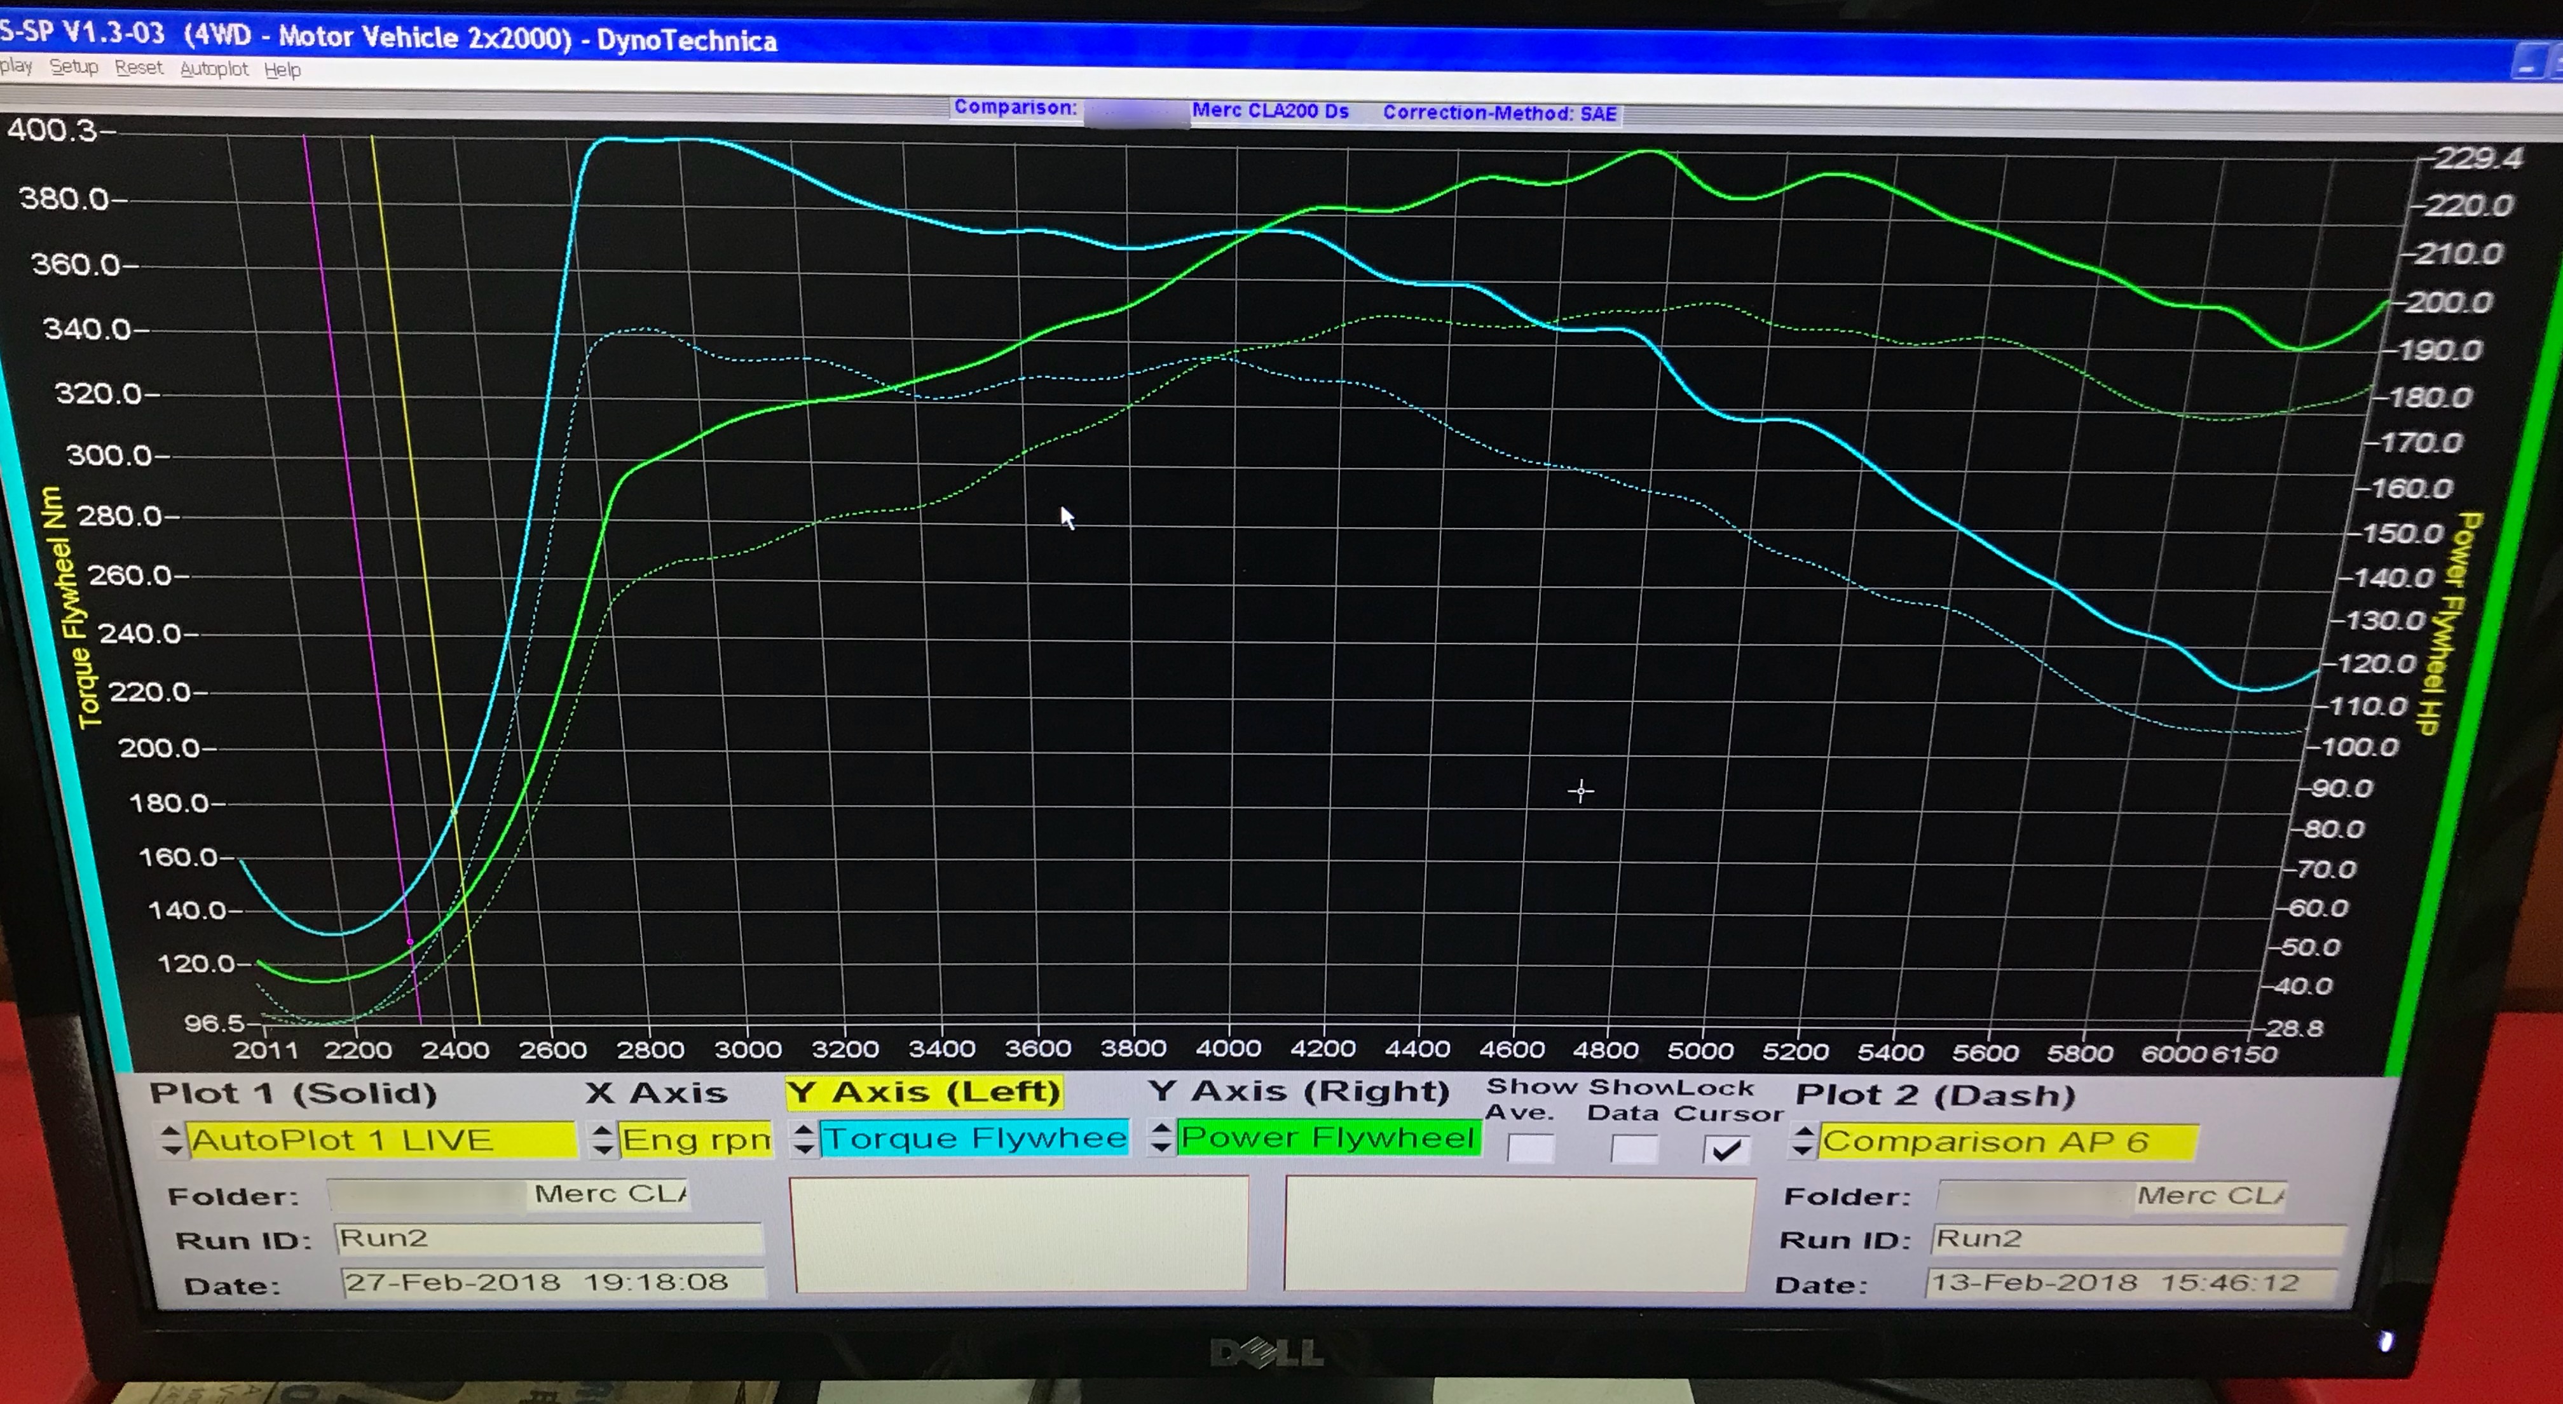Open the Reset menu
This screenshot has height=1404, width=2563.
tap(139, 67)
